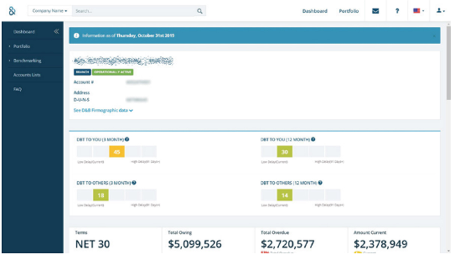Image resolution: width=455 pixels, height=256 pixels.
Task: Open the Company Name search dropdown
Action: tap(50, 11)
